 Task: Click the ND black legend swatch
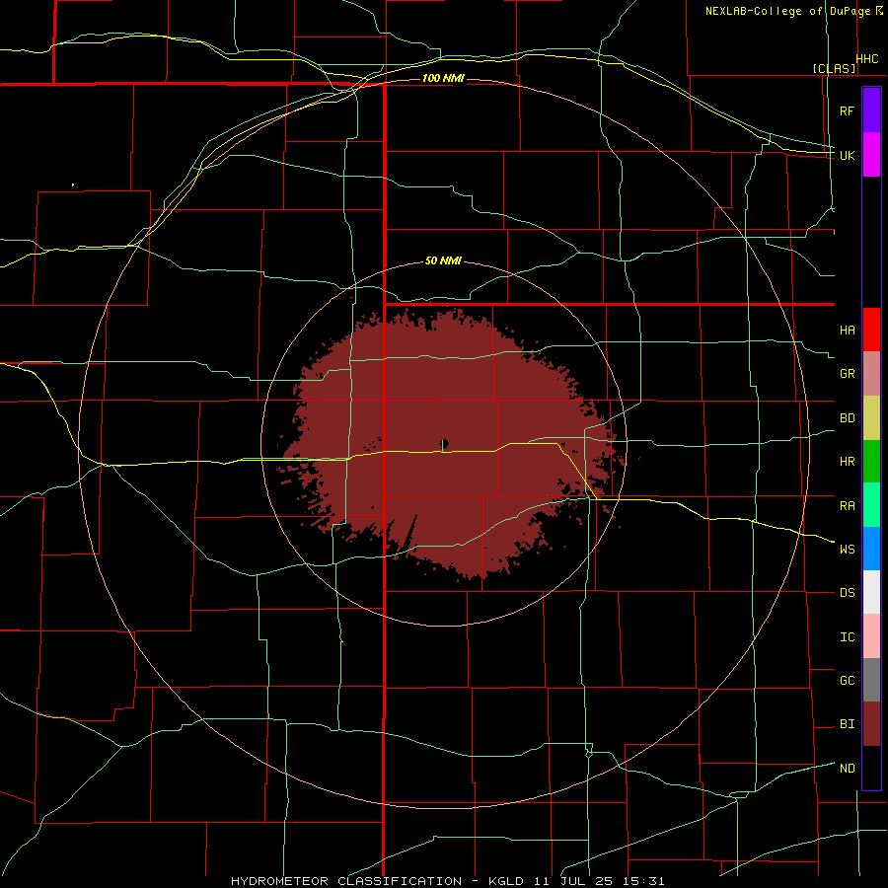871,768
